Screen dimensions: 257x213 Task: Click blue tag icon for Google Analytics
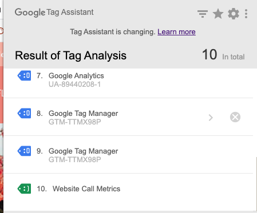tap(24, 75)
